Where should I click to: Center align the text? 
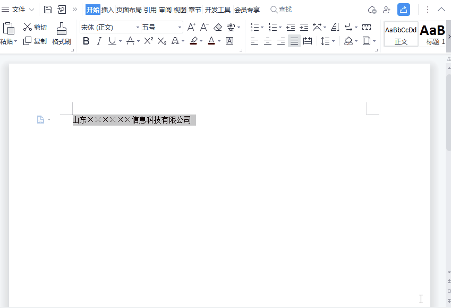(268, 41)
